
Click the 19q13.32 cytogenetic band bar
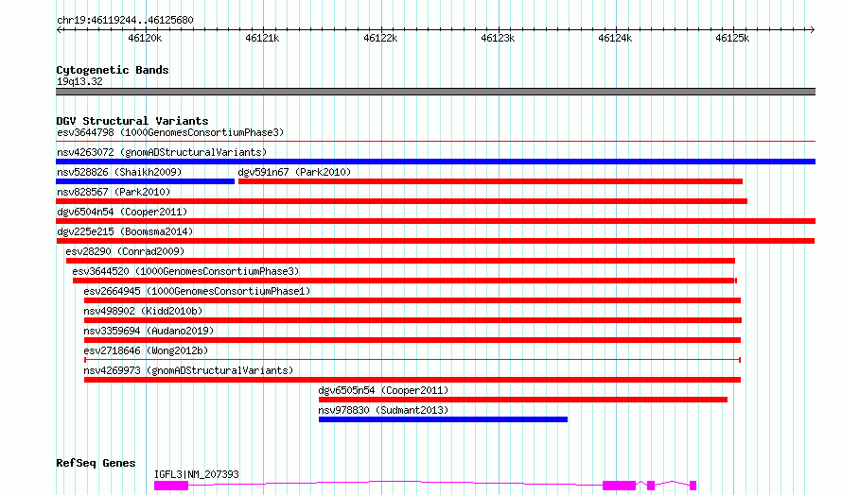click(x=435, y=92)
